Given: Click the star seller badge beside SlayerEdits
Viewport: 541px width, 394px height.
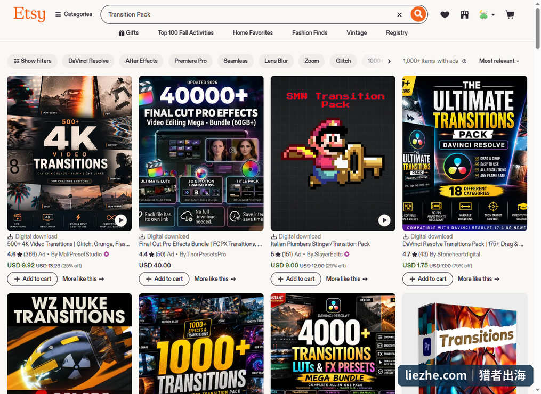Looking at the screenshot, I should pyautogui.click(x=347, y=254).
